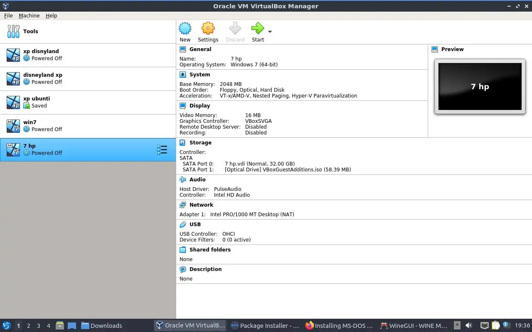Select the xp ubunti saved machine
Viewport: 532px width, 332px height.
88,102
